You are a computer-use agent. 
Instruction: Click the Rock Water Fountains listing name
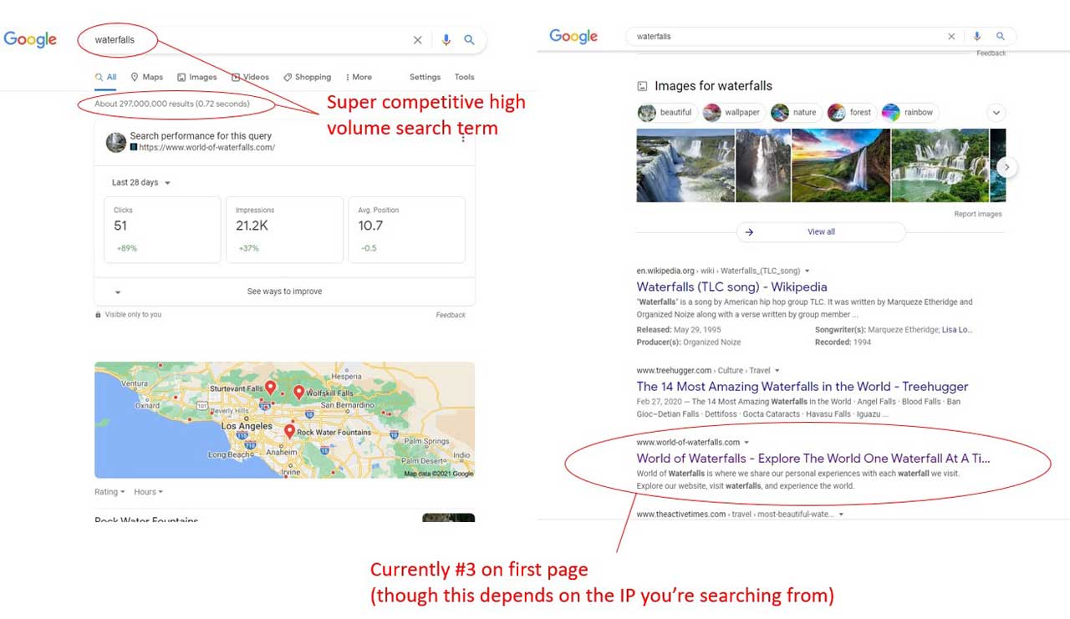point(146,520)
